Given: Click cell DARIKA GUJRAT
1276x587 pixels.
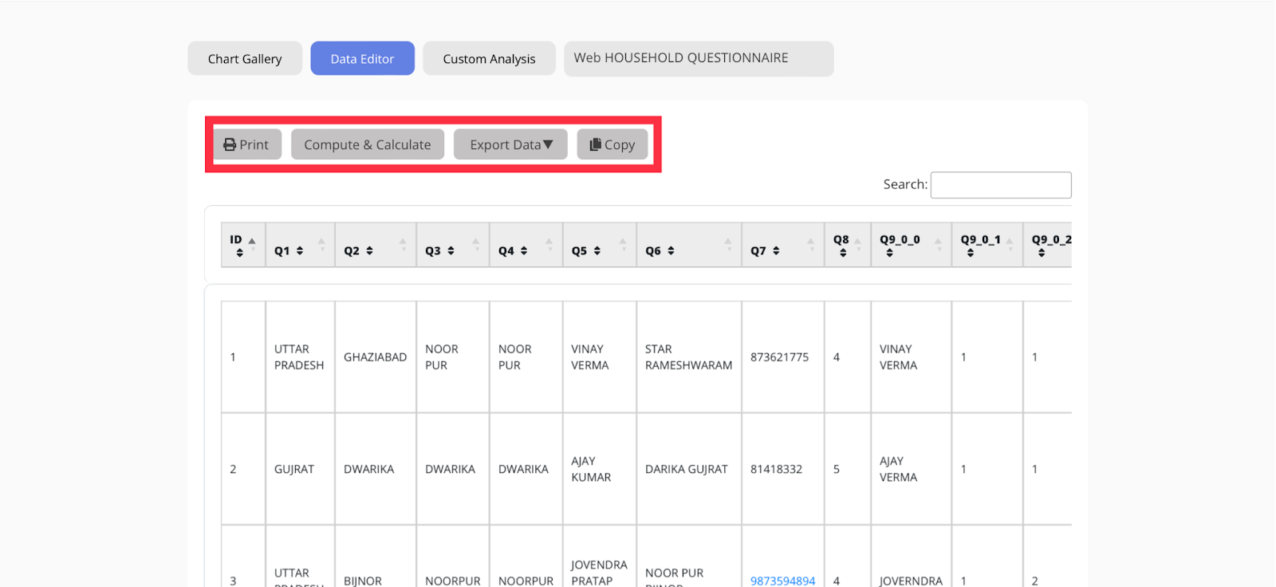Looking at the screenshot, I should [x=689, y=469].
